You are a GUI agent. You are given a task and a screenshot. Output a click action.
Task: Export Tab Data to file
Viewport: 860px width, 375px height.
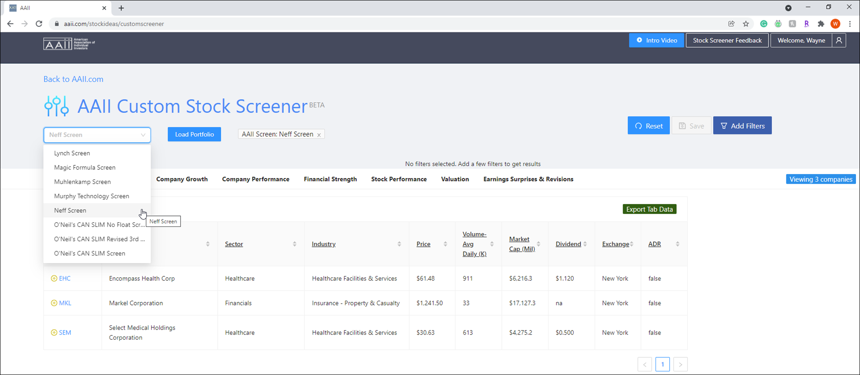click(649, 209)
